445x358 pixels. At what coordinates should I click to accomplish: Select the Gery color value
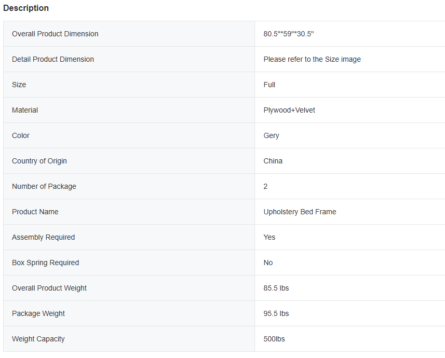click(x=271, y=135)
